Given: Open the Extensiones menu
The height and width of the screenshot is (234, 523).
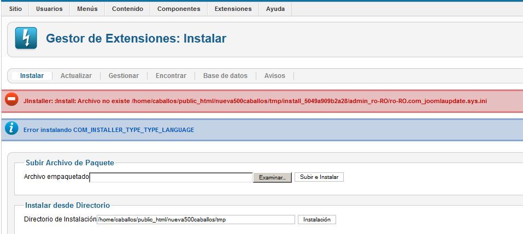Looking at the screenshot, I should click(x=233, y=9).
